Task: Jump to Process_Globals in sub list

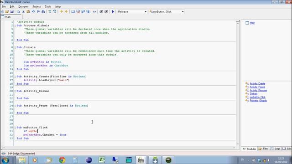Action: coord(258,101)
